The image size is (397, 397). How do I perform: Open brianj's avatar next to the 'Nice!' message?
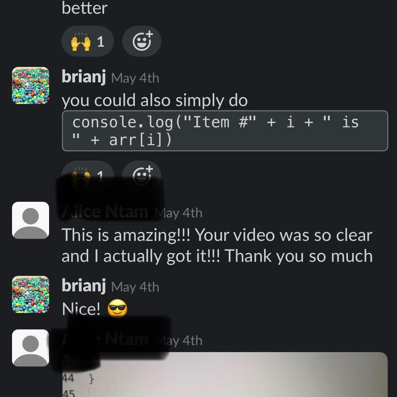tap(31, 294)
